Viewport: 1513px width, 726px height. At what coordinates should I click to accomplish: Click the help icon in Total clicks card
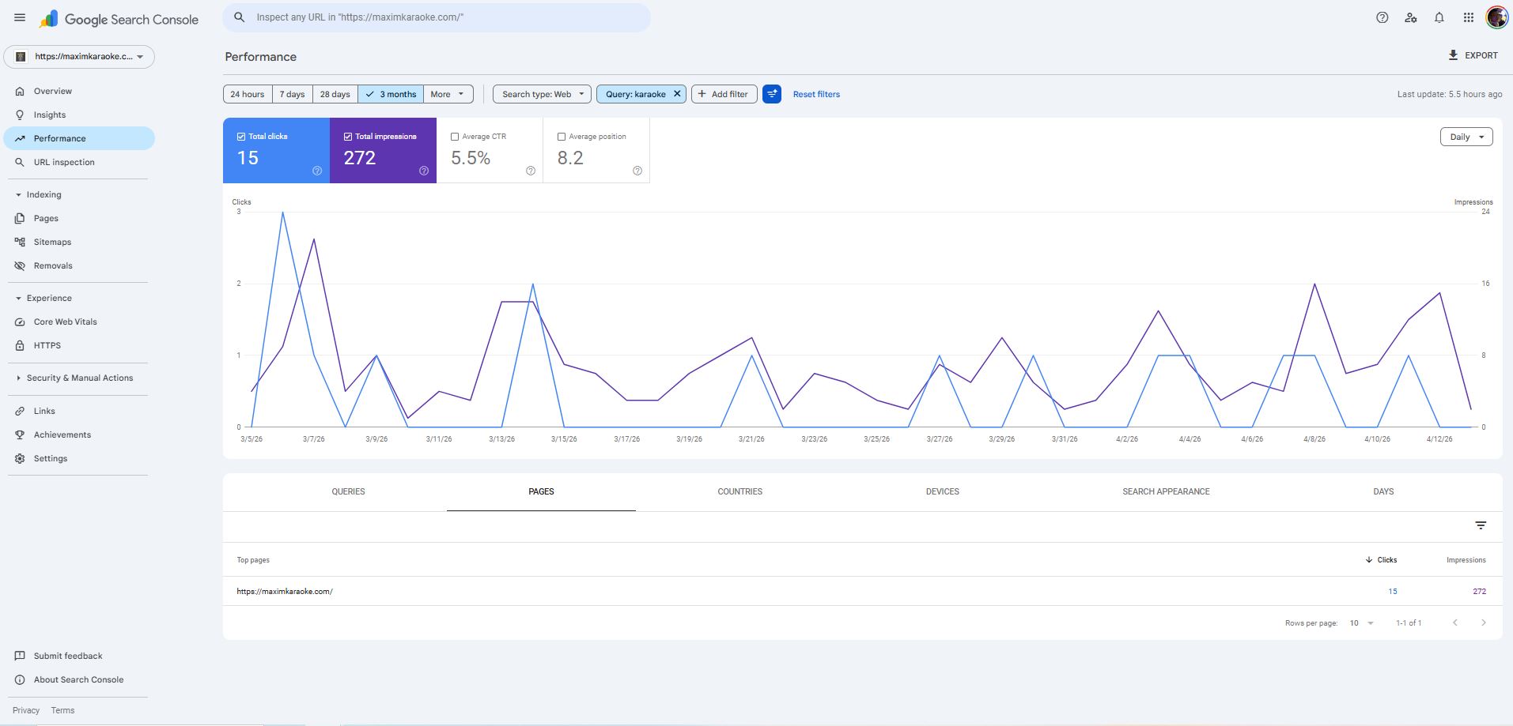[317, 171]
